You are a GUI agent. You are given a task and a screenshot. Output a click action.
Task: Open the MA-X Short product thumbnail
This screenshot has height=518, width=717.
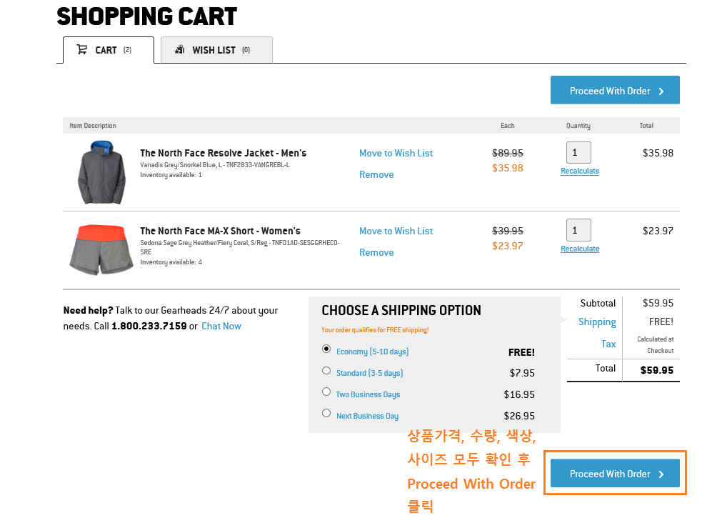[101, 250]
